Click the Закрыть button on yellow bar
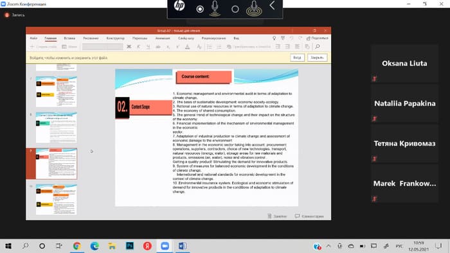The image size is (450, 253). (x=317, y=58)
